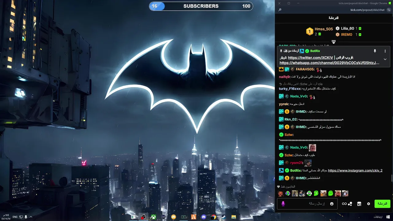Unpin message with the pin icon
The height and width of the screenshot is (221, 393).
(x=375, y=51)
